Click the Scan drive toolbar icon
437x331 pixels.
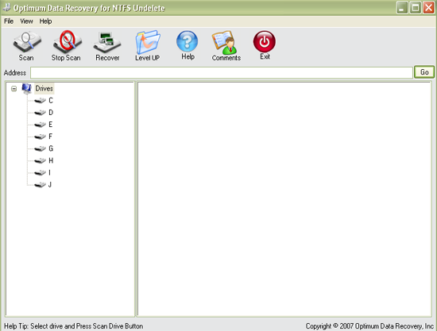pos(27,42)
